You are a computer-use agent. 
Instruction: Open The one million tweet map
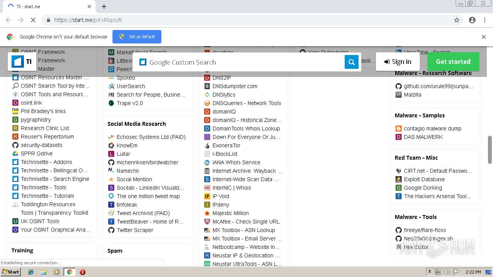click(x=148, y=196)
